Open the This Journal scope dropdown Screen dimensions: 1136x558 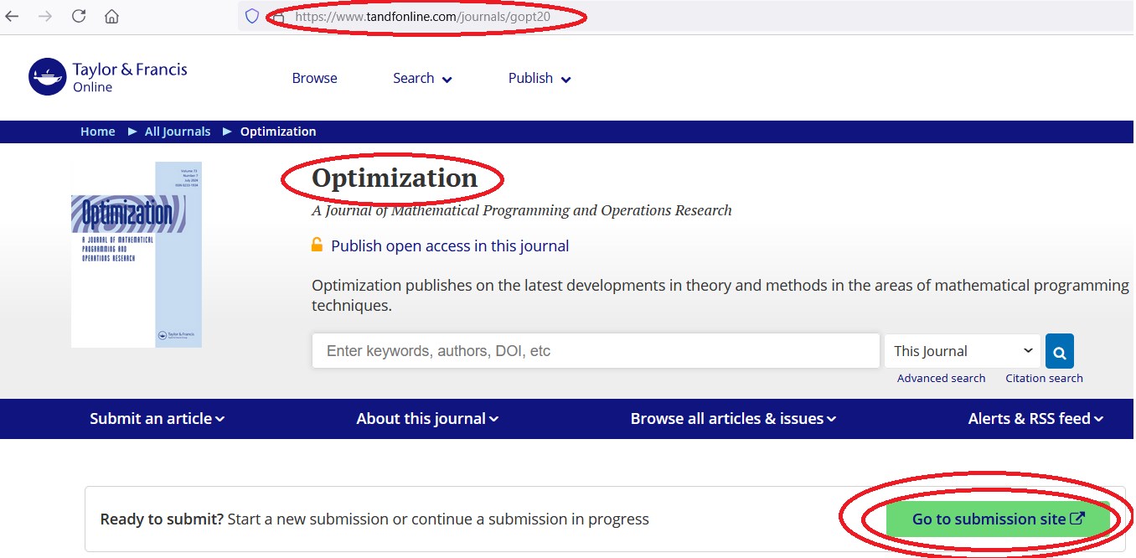tap(962, 352)
